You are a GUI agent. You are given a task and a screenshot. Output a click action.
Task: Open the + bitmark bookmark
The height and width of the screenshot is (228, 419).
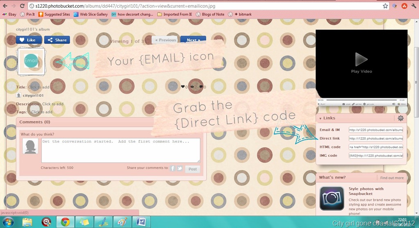[x=240, y=14]
